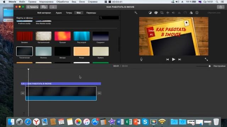Screen dimensions: 227x127
Task: Select the Фон tab
Action: 79,13
